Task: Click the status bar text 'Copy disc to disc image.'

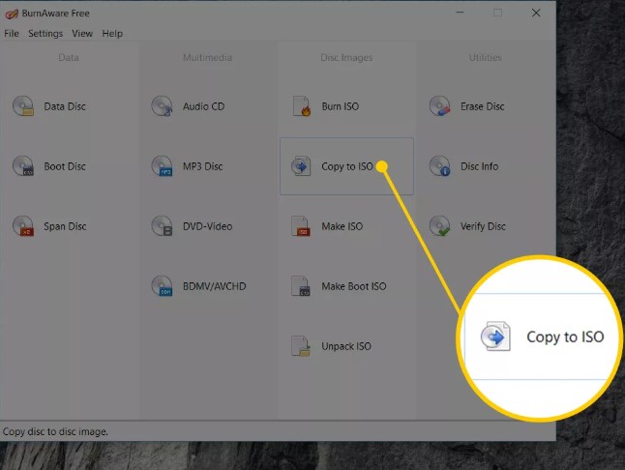Action: 55,431
